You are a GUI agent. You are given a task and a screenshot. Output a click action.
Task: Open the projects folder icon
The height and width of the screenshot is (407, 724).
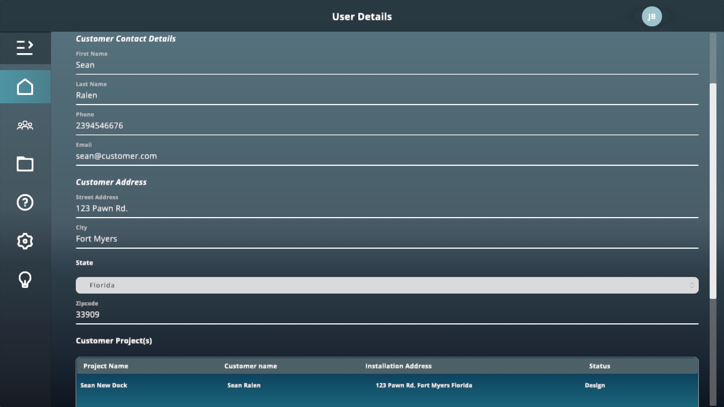(x=25, y=164)
